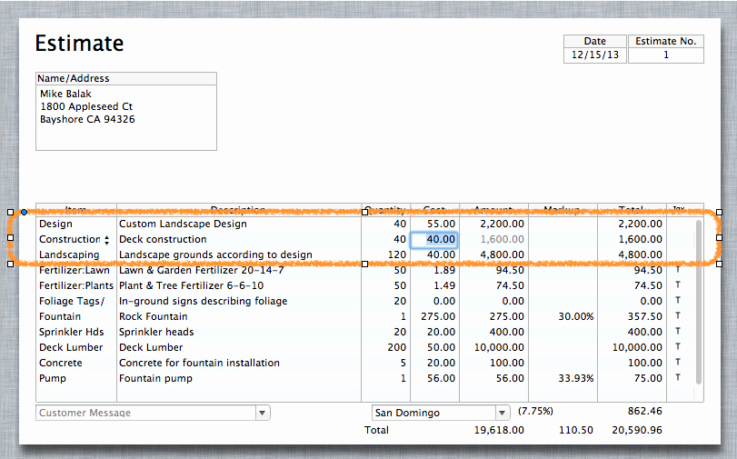Click the subtotal 19,618.00
737x459 pixels.
tap(499, 430)
